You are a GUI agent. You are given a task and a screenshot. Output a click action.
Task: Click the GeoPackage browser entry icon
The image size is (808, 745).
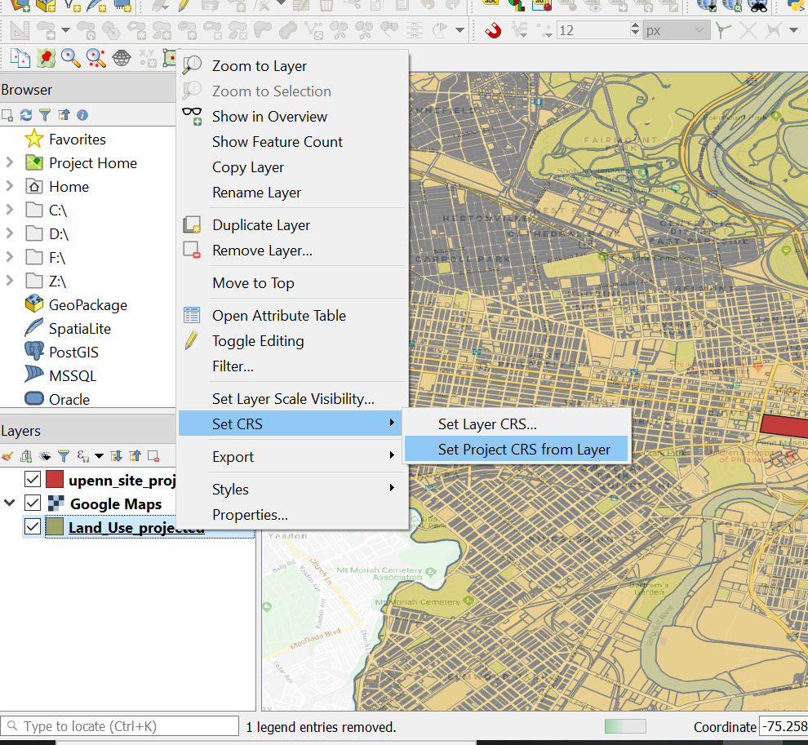33,304
